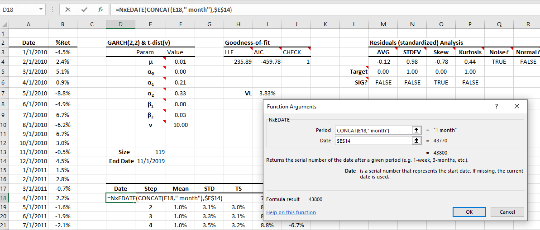The width and height of the screenshot is (540, 230).
Task: Select row header 18
Action: tap(5, 198)
